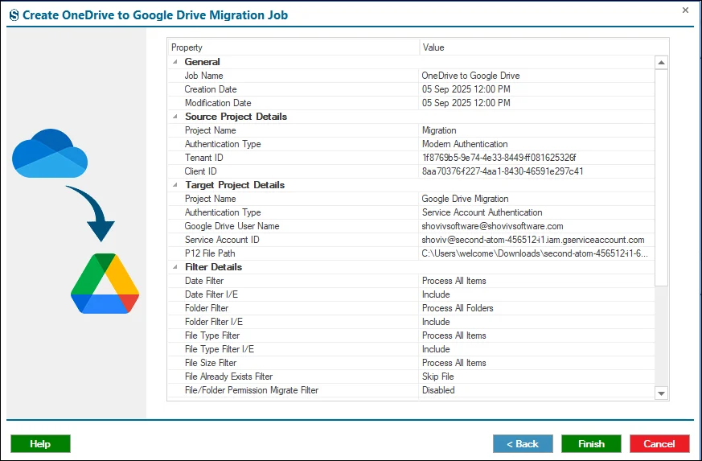Select the Service Account ID property
The height and width of the screenshot is (461, 702).
222,240
